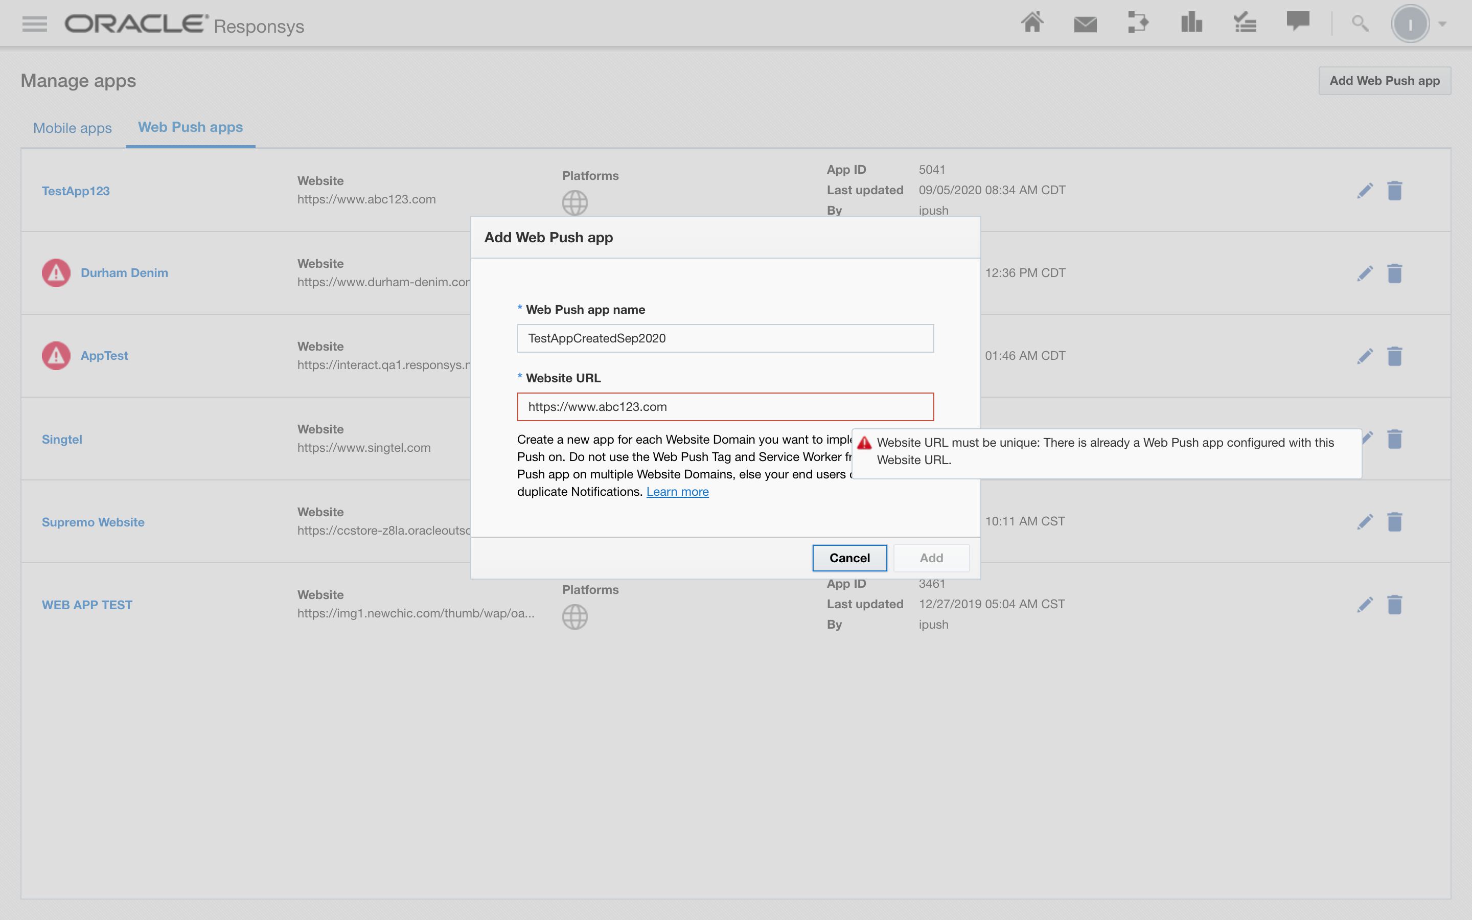Open the hamburger navigation menu
This screenshot has width=1472, height=920.
[x=34, y=24]
